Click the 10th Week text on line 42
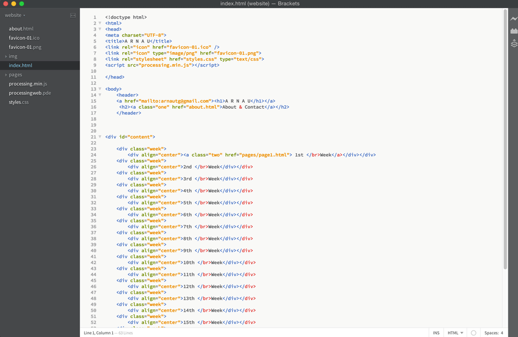The image size is (518, 337). coord(203,262)
